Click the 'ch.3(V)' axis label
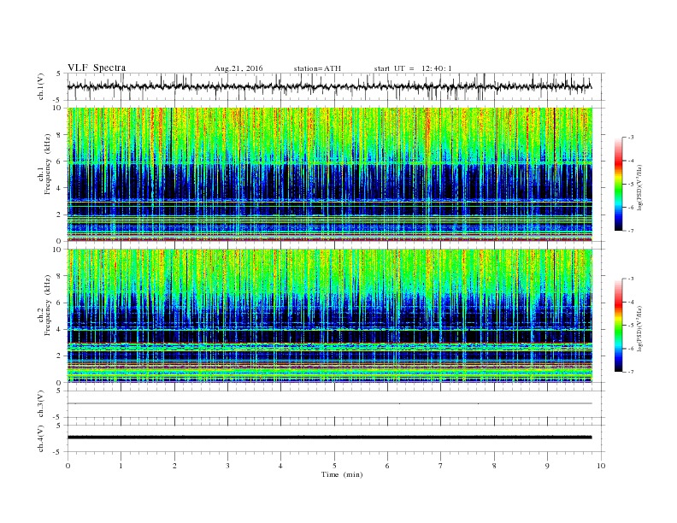677x523 pixels. pyautogui.click(x=41, y=404)
